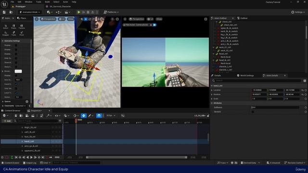
Task: Open the Trails tool
Action: point(13,34)
